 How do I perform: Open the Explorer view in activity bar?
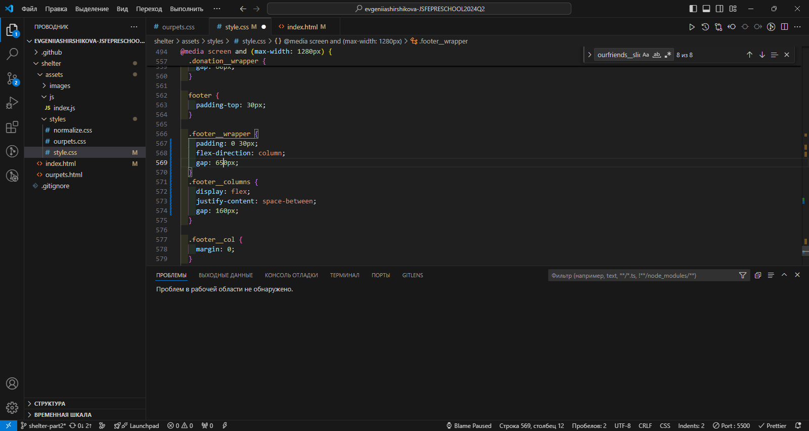point(12,30)
